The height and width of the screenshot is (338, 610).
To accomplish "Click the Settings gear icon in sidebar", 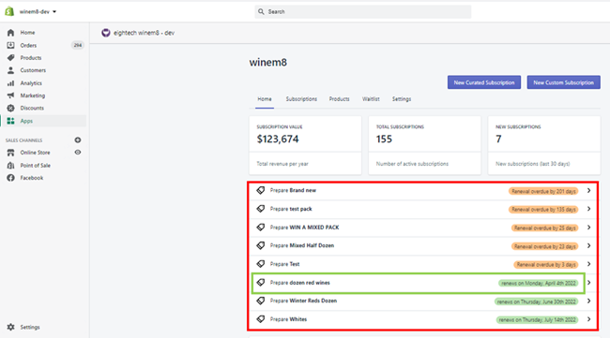I will pyautogui.click(x=10, y=327).
